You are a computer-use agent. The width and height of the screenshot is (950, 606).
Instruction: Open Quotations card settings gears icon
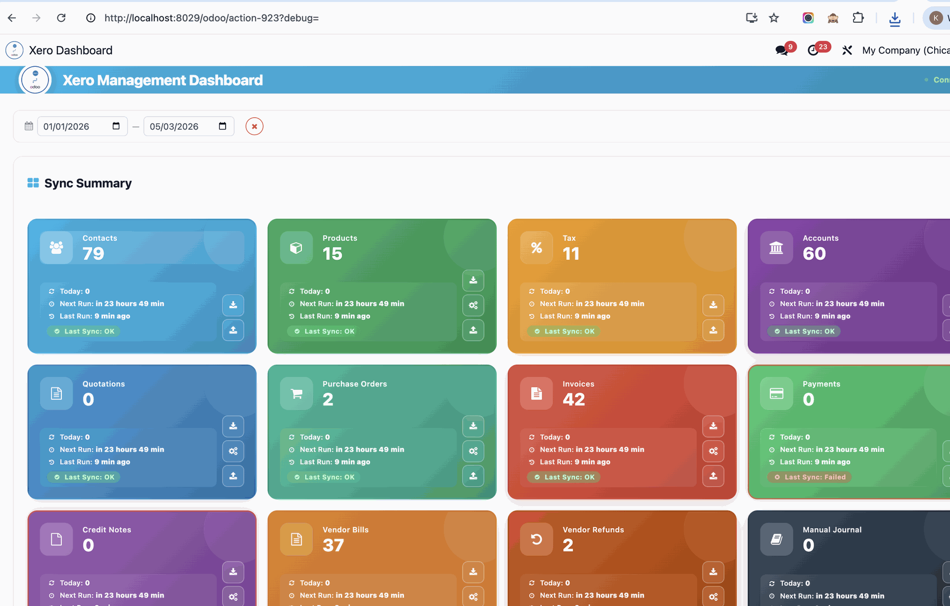click(233, 451)
